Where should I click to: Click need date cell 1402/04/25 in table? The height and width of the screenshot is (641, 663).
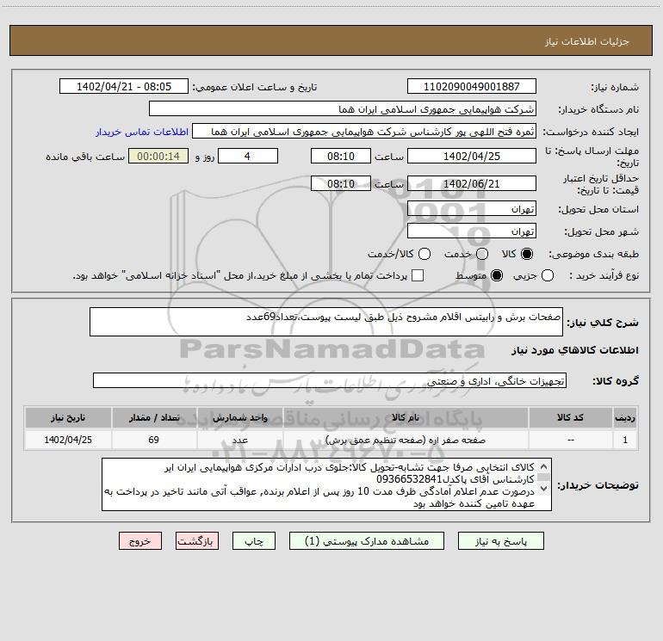point(68,441)
